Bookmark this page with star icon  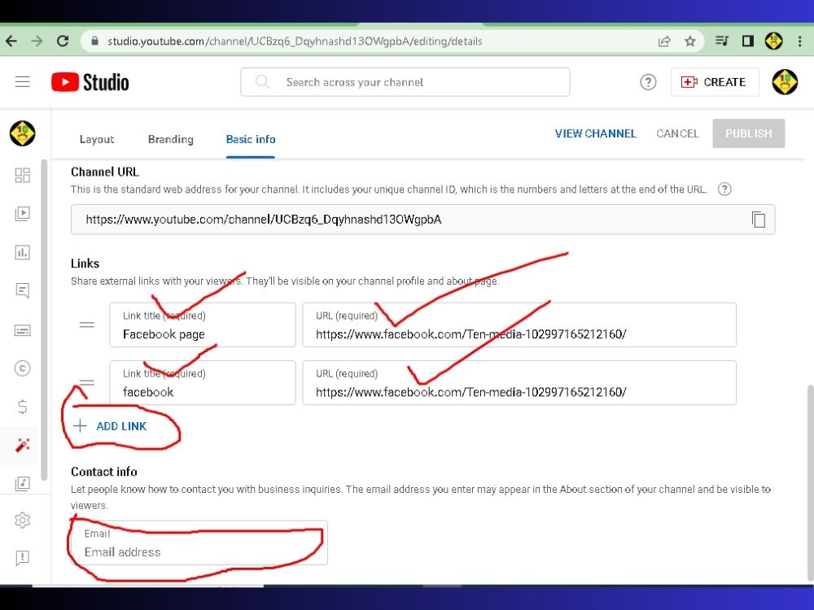[689, 41]
